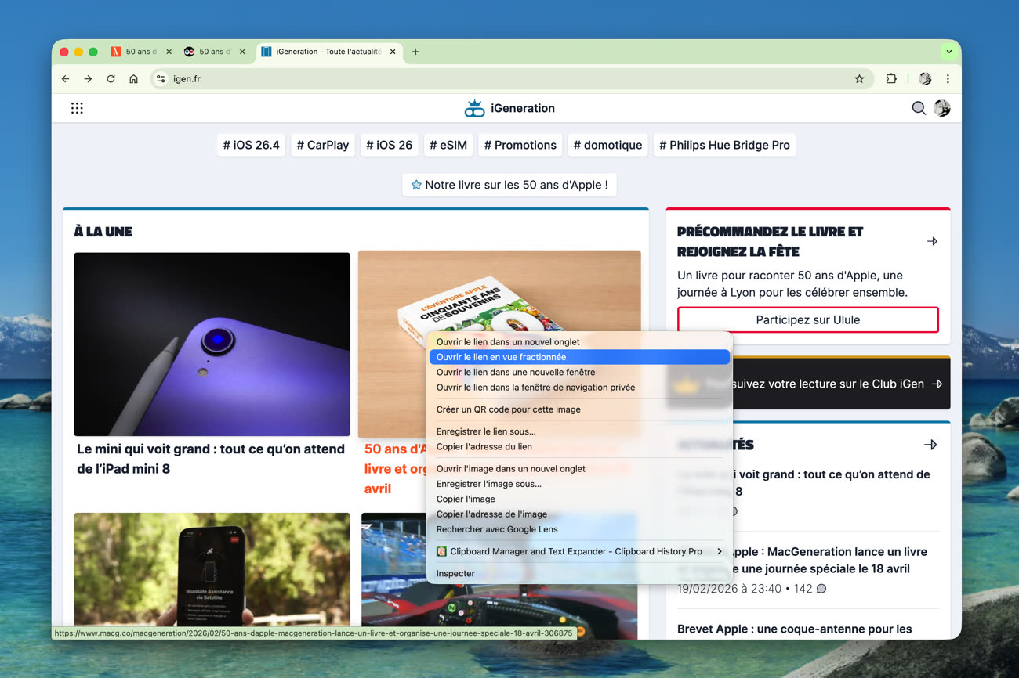Bookmark this page with the star icon
The width and height of the screenshot is (1019, 678).
pos(859,79)
